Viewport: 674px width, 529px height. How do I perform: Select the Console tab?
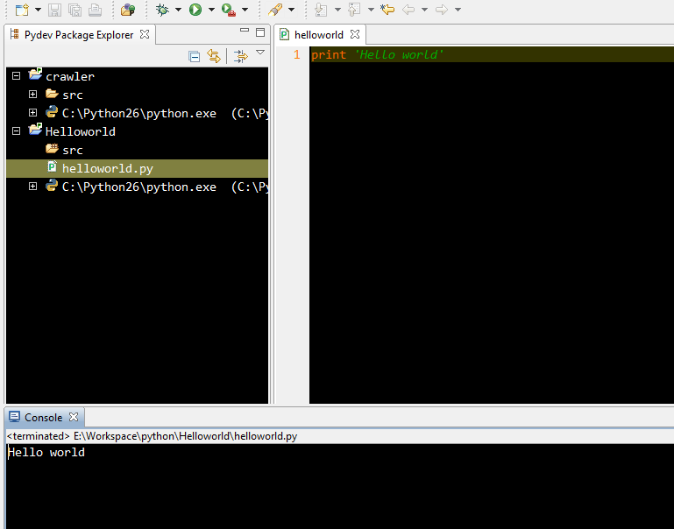coord(43,418)
